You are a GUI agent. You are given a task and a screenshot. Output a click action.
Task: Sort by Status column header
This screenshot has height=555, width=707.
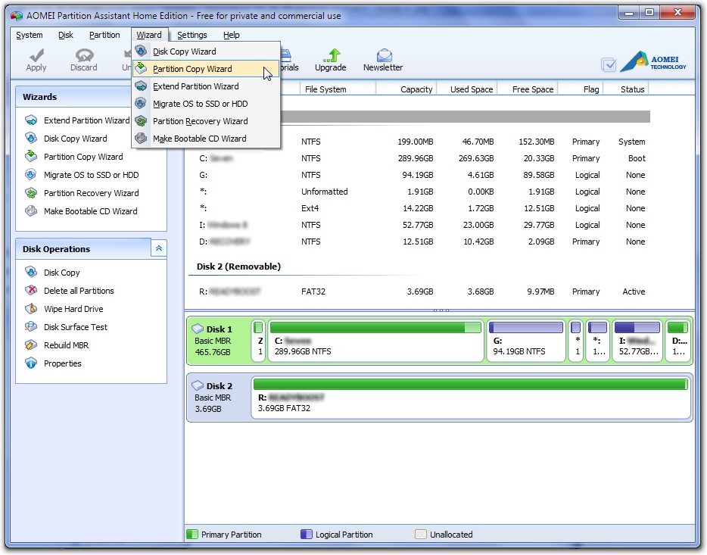pos(626,89)
